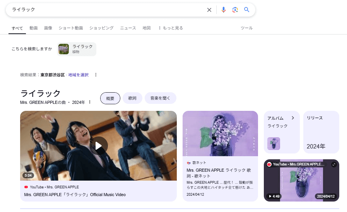Select the すべて tab
The width and height of the screenshot is (347, 212).
tap(17, 28)
